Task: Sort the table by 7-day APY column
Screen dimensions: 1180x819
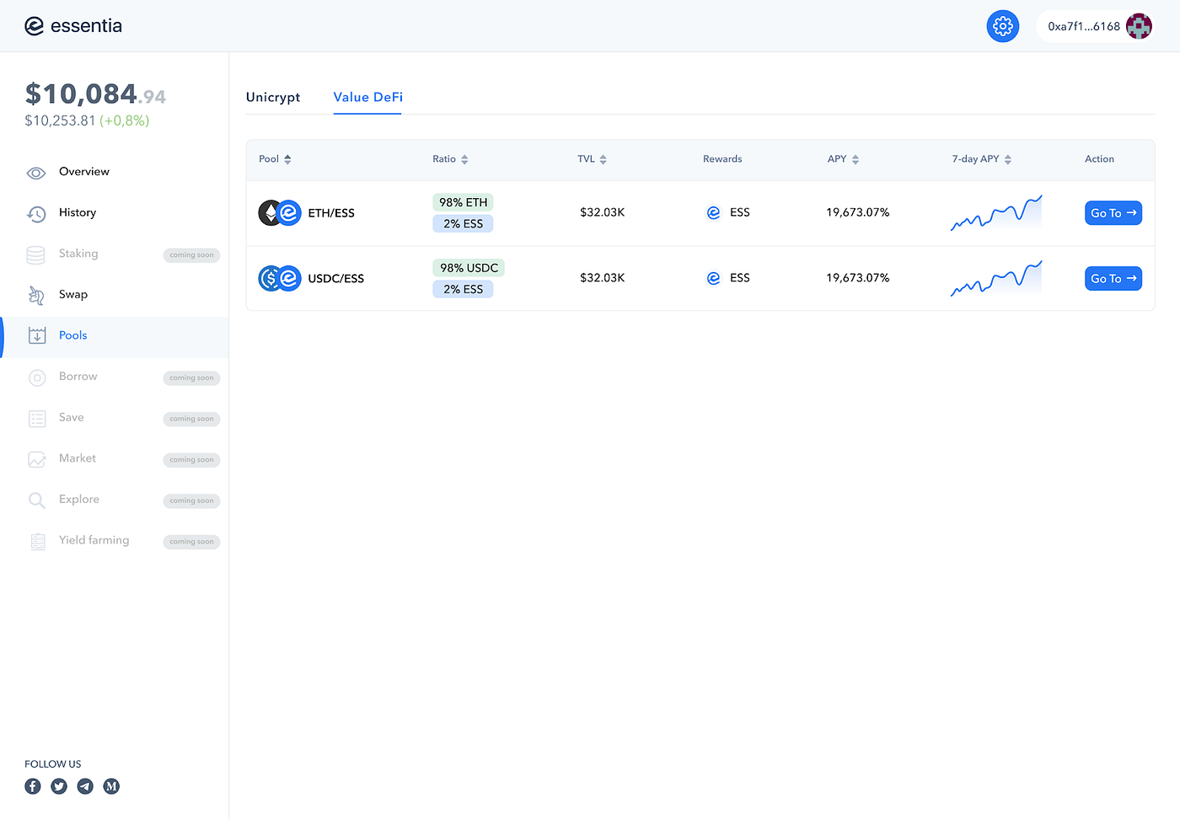Action: (x=982, y=159)
